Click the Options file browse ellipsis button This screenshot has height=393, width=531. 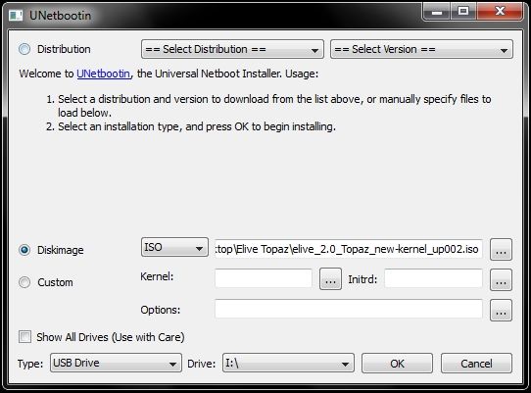click(501, 311)
